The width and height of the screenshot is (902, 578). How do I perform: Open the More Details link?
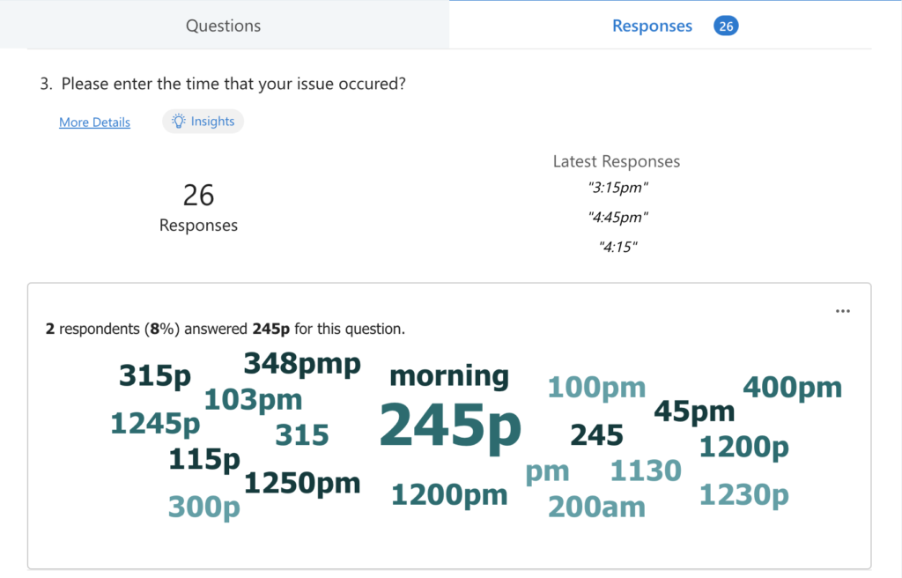(94, 122)
